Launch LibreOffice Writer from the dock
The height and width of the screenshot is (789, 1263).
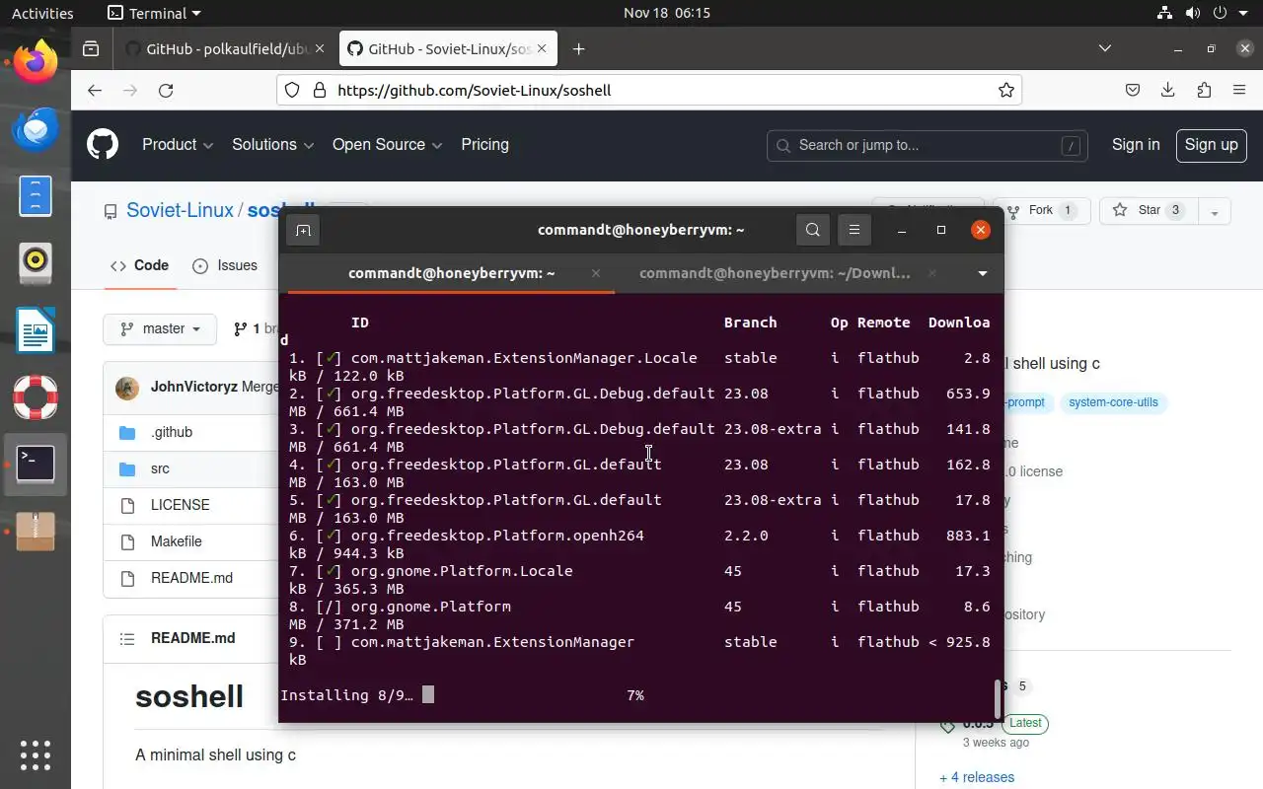[x=36, y=329]
